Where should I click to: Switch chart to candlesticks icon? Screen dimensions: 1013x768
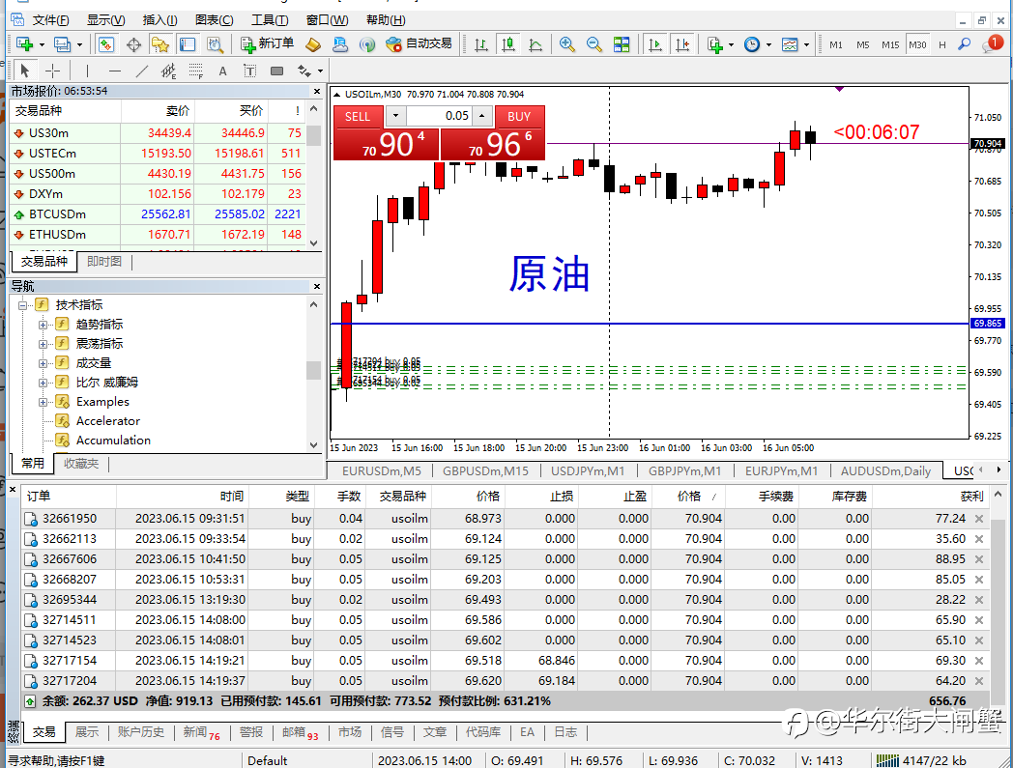[x=508, y=43]
